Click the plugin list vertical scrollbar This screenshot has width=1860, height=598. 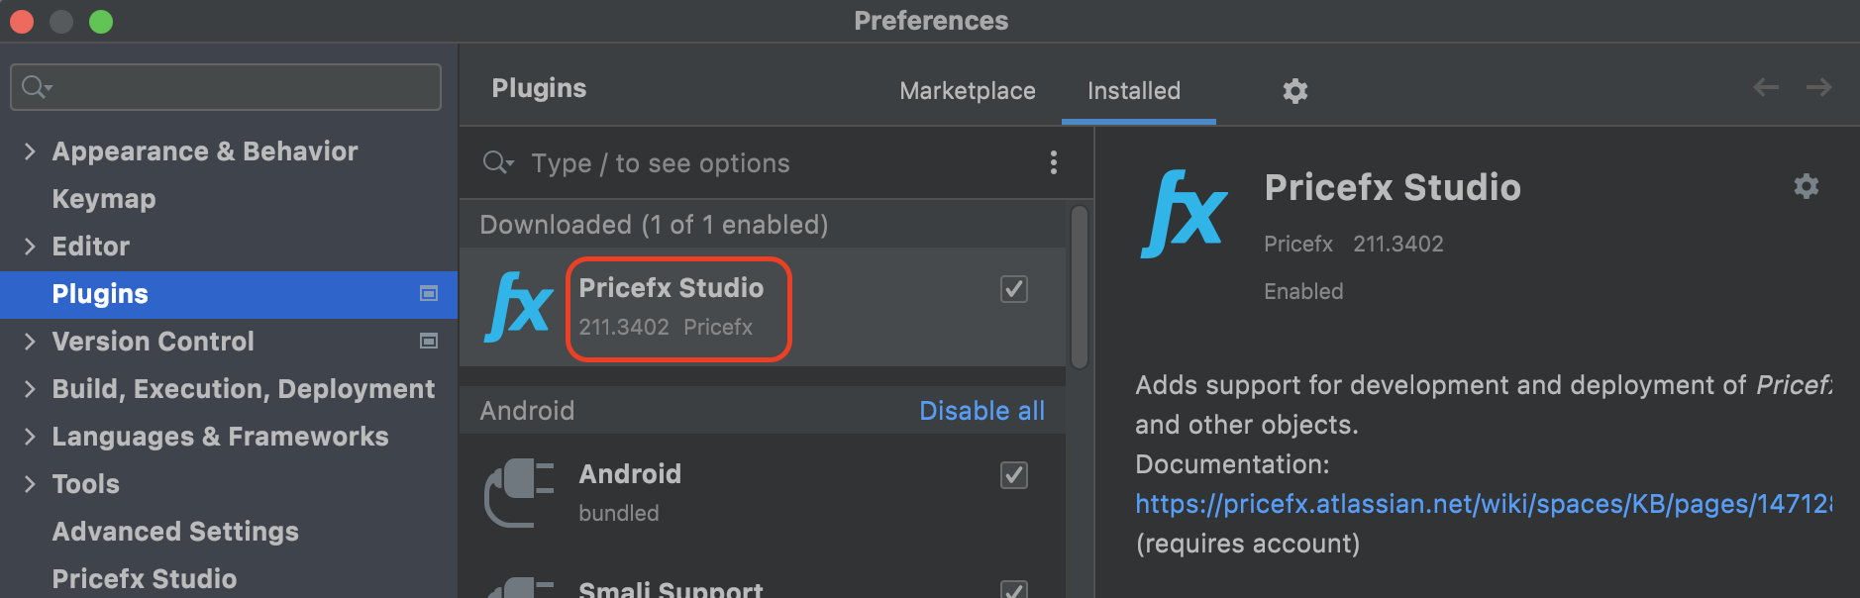(x=1079, y=287)
